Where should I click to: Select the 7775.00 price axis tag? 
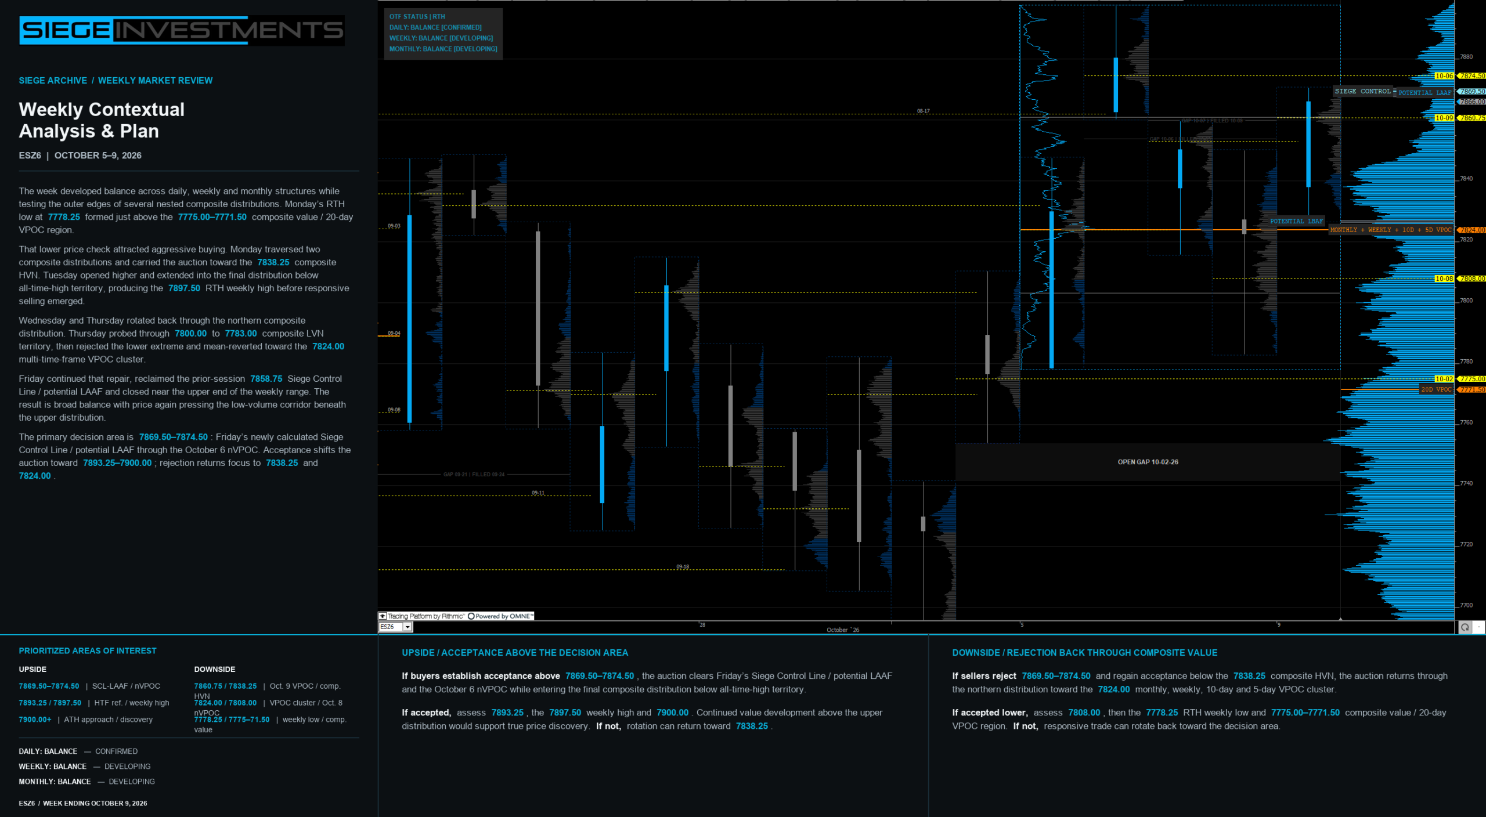[x=1472, y=379]
